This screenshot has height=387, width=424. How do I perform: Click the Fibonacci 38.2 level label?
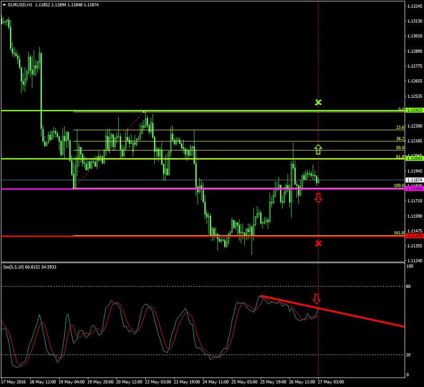click(400, 139)
